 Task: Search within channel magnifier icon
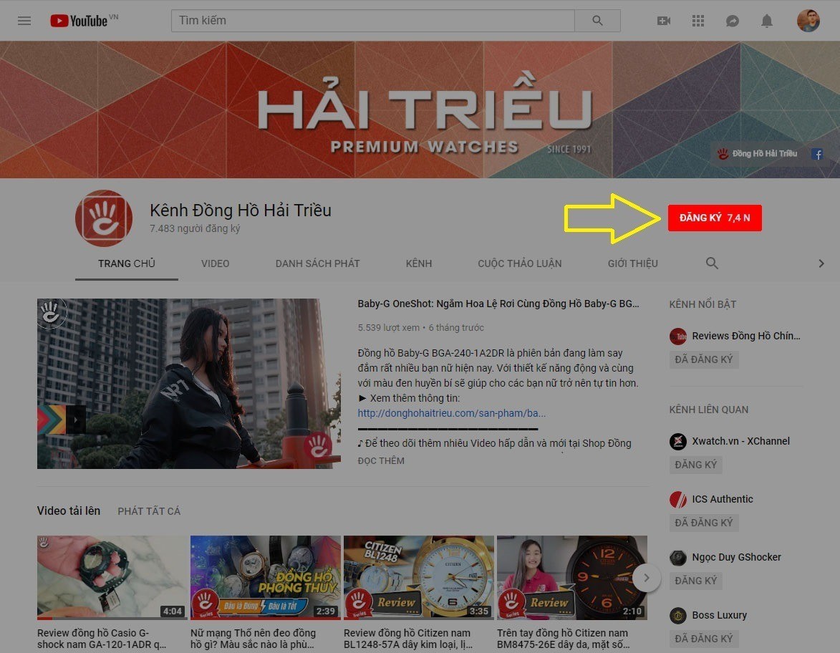(x=712, y=263)
